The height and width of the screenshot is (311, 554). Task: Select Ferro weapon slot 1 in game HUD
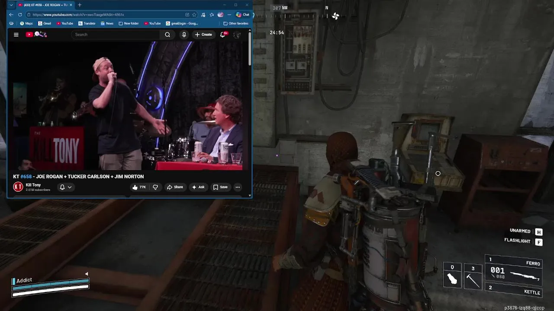514,270
